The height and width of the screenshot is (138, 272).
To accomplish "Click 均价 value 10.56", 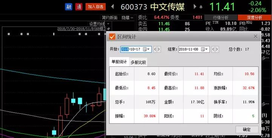I will (249, 74).
